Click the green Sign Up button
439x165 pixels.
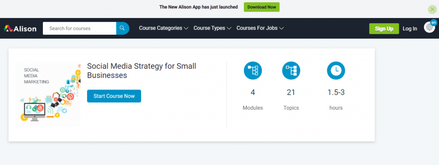384,29
